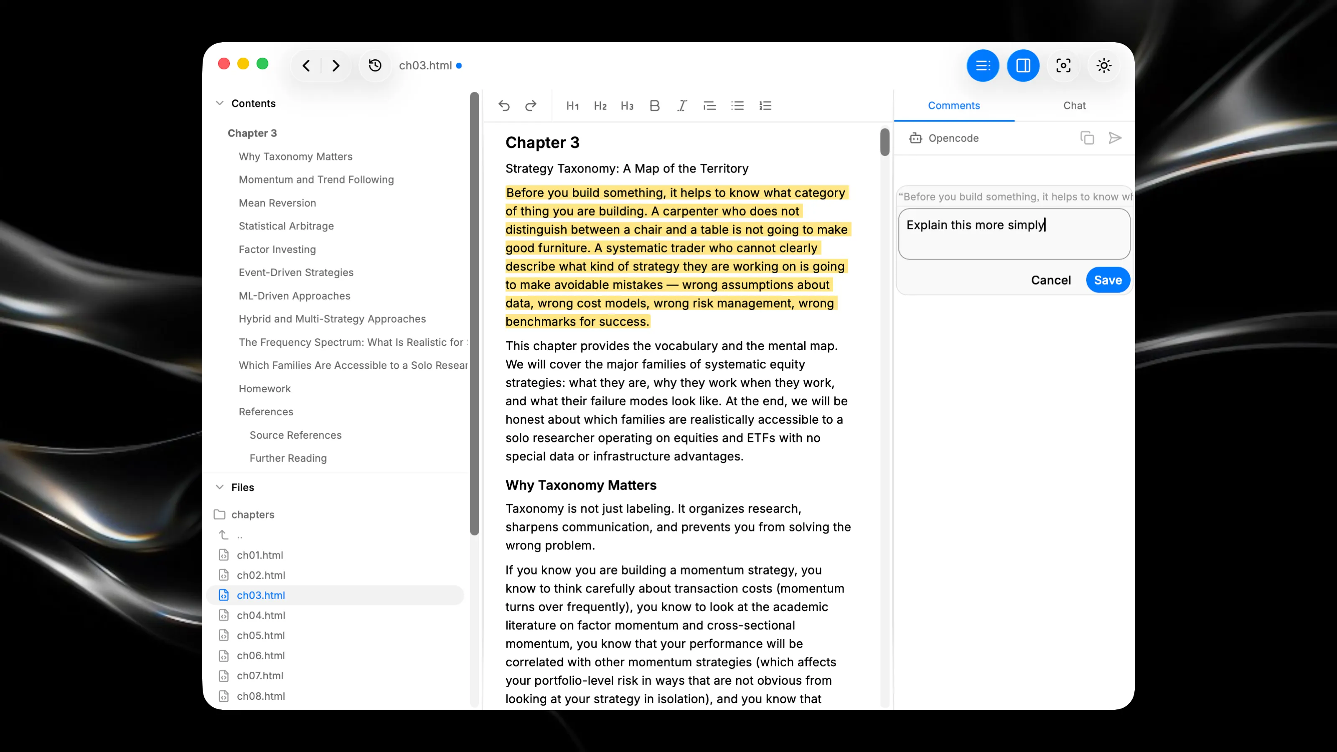Navigate to Mean Reversion section
1337x752 pixels.
pos(277,203)
